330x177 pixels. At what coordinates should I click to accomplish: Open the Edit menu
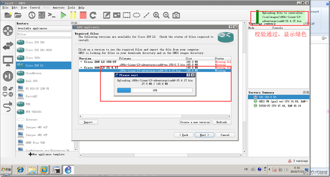tap(14, 7)
